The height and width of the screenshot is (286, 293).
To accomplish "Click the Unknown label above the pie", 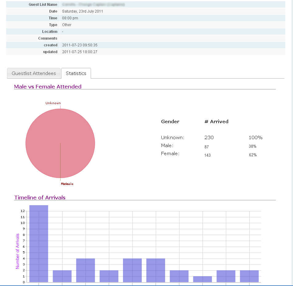I will coord(53,103).
